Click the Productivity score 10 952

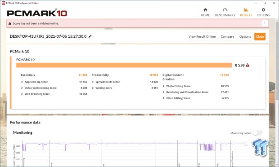point(153,75)
